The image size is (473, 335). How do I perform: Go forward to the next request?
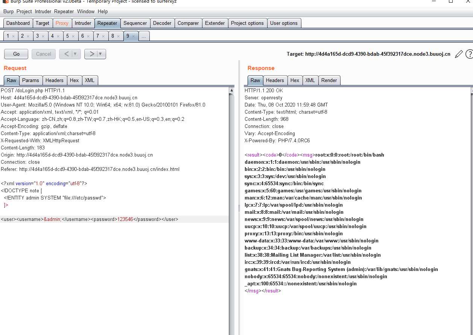point(91,54)
